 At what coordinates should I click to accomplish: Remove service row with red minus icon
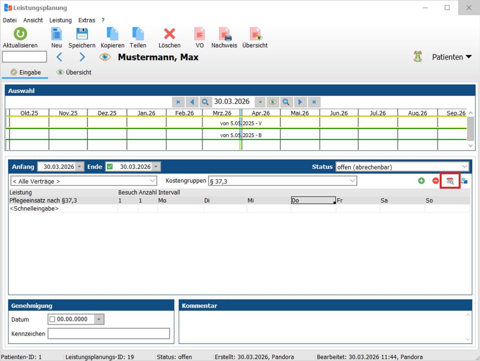click(x=436, y=181)
